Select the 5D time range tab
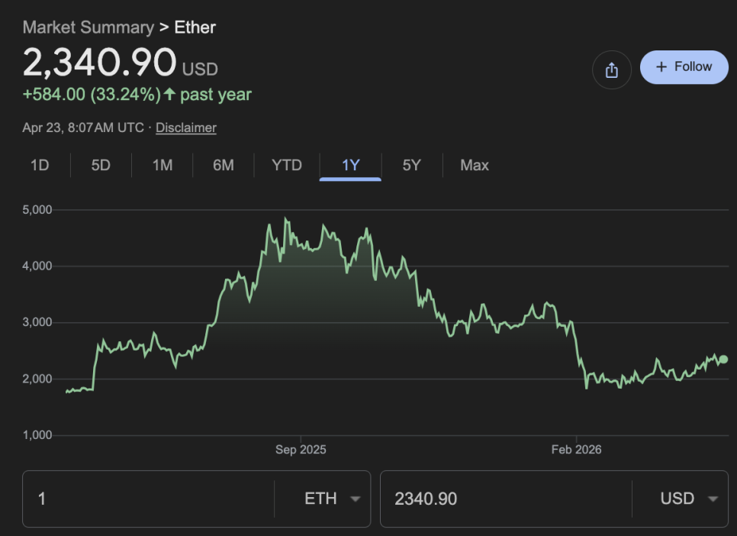Viewport: 737px width, 536px height. [x=101, y=165]
